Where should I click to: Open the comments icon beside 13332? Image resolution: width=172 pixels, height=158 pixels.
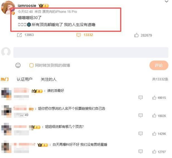click(79, 35)
